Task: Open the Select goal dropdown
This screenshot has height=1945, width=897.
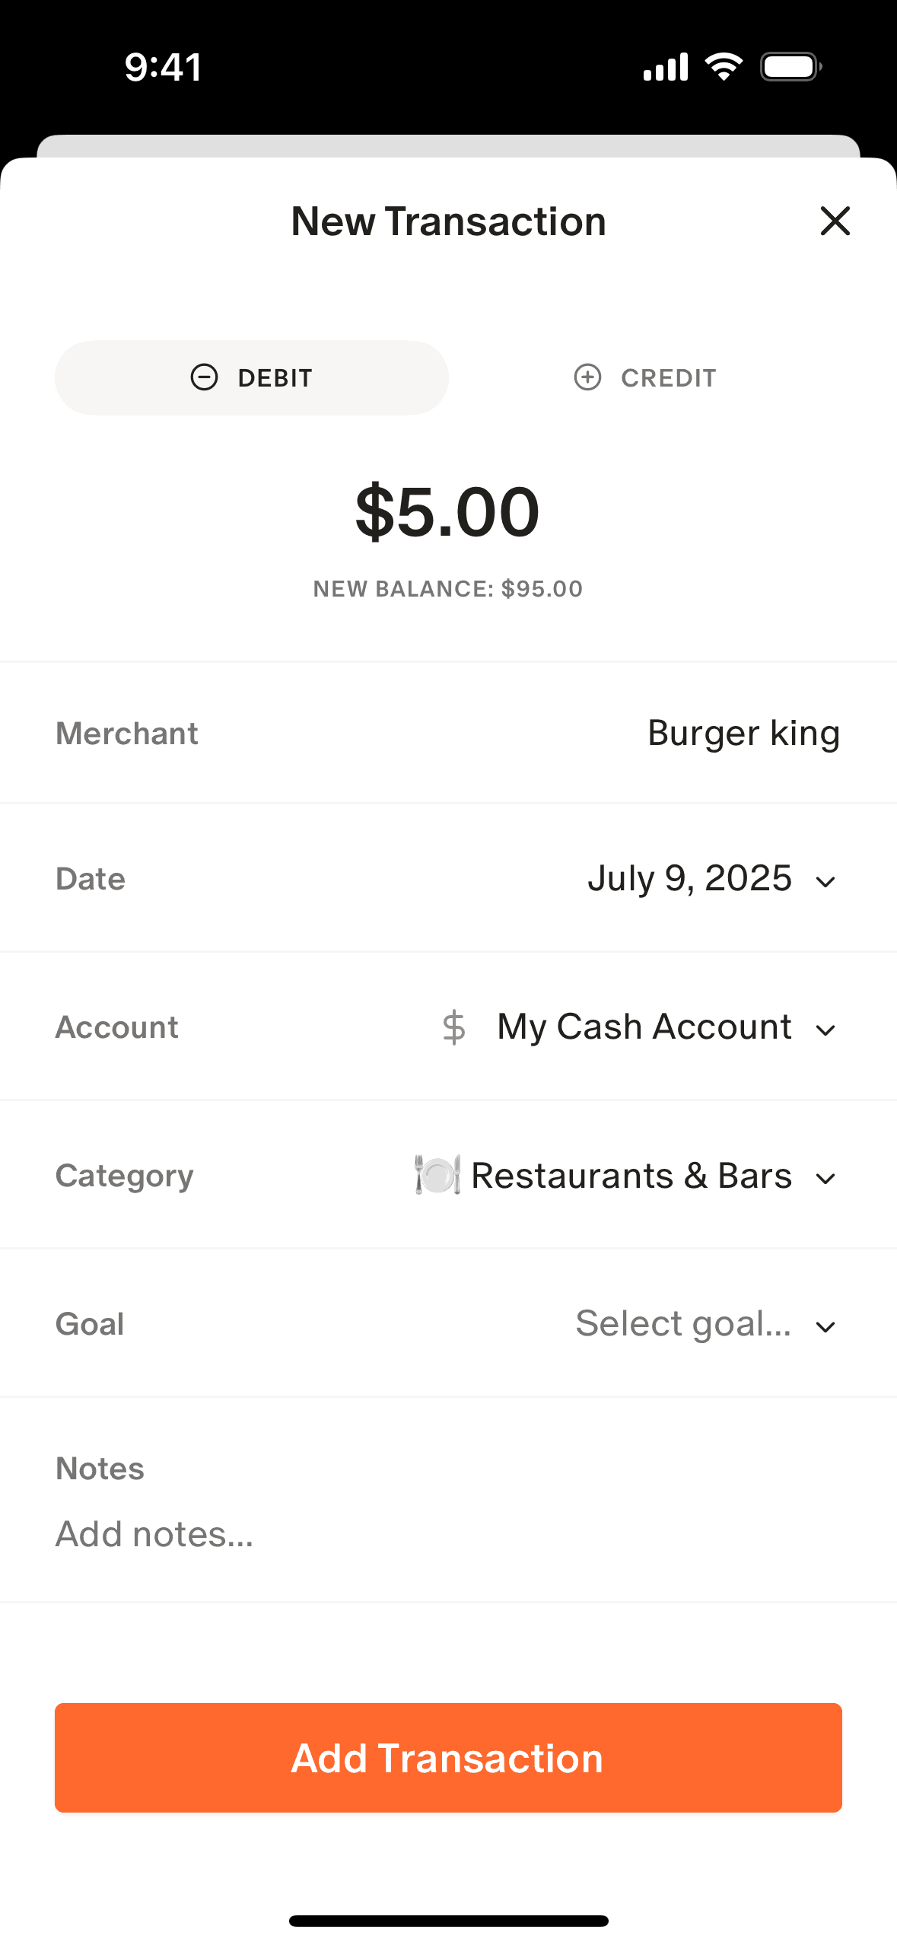Action: tap(705, 1324)
